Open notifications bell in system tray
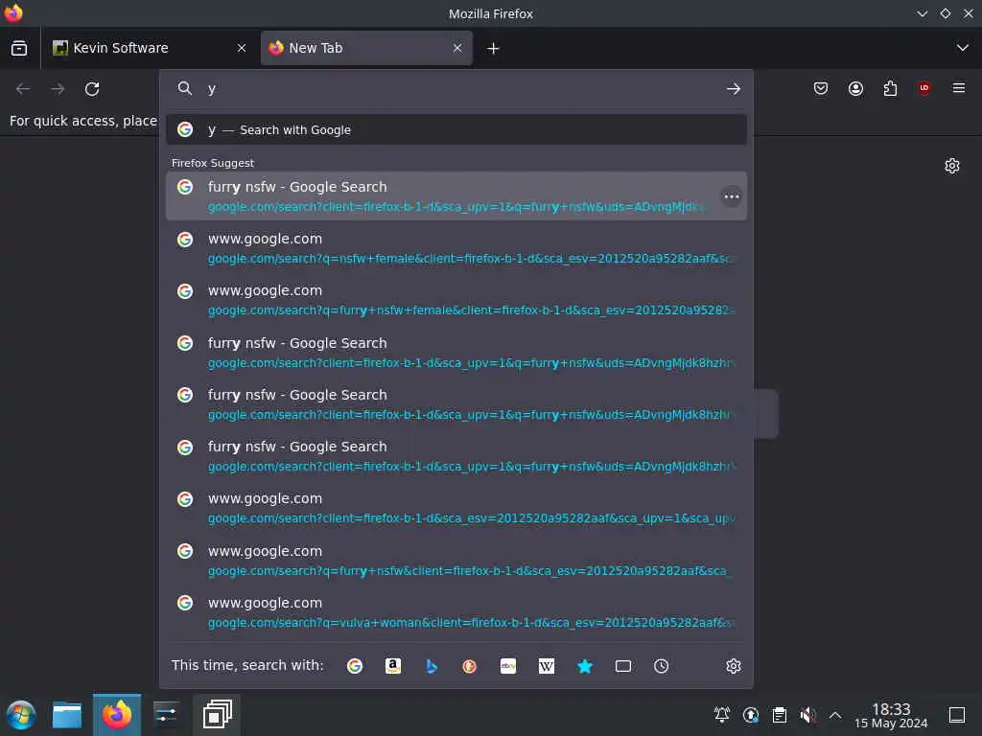982x736 pixels. pyautogui.click(x=721, y=715)
